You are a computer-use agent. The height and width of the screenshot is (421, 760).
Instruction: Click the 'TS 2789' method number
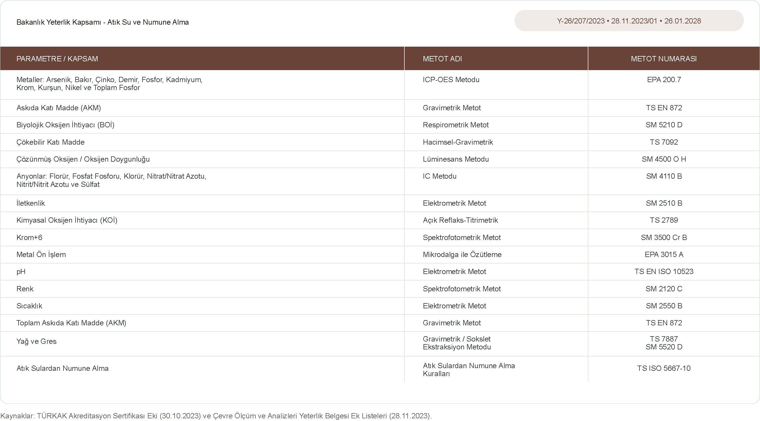point(664,220)
